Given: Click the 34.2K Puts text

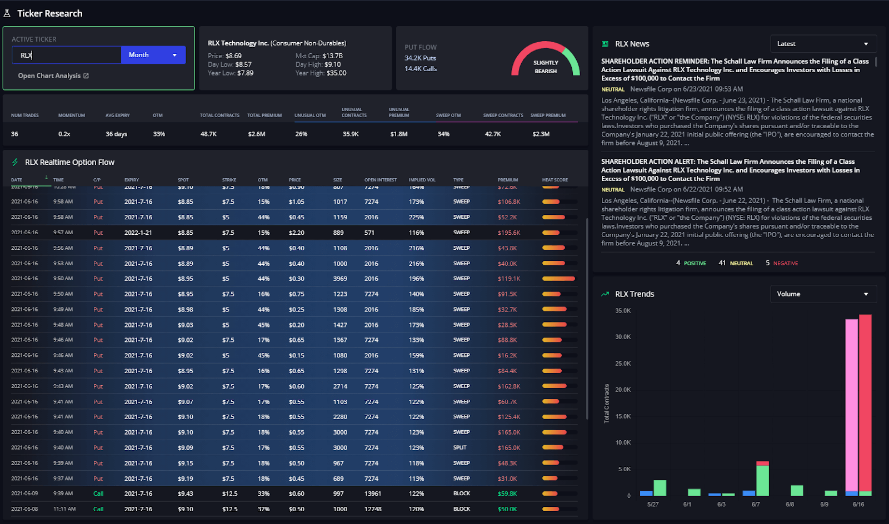Looking at the screenshot, I should coord(420,58).
